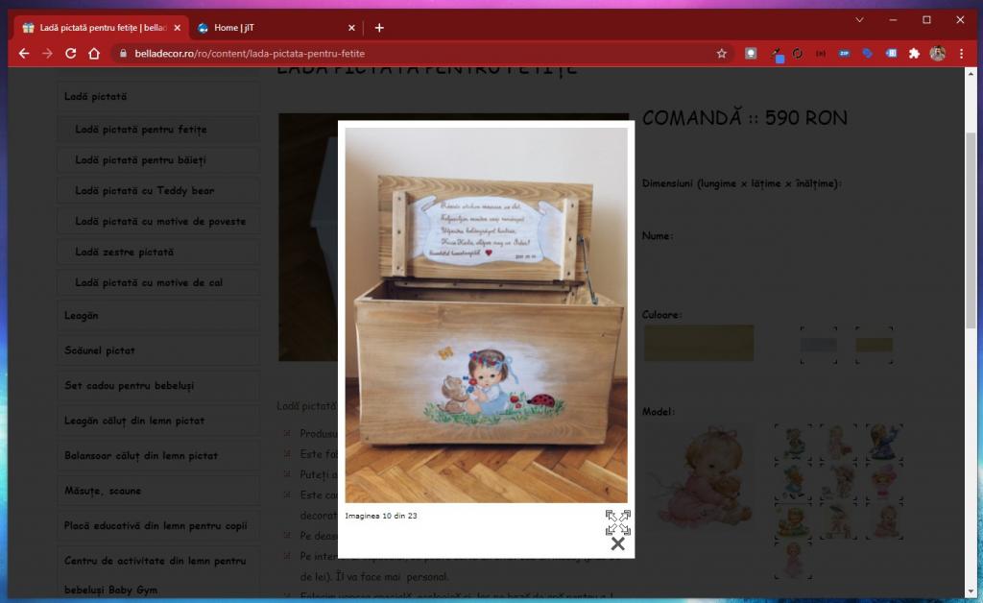Viewport: 983px width, 603px height.
Task: Open Ladă pictată cu Teddy bear link
Action: (145, 190)
